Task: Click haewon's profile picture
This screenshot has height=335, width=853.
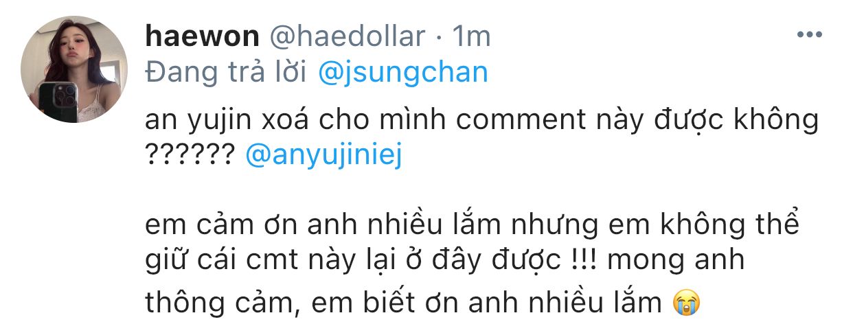Action: (x=74, y=70)
